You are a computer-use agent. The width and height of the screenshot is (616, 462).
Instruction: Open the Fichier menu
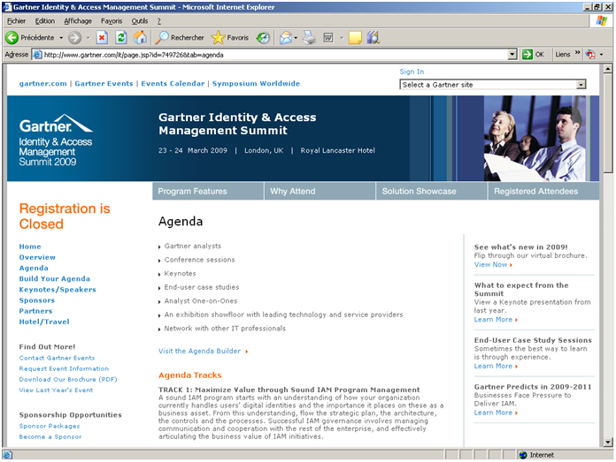coord(16,21)
